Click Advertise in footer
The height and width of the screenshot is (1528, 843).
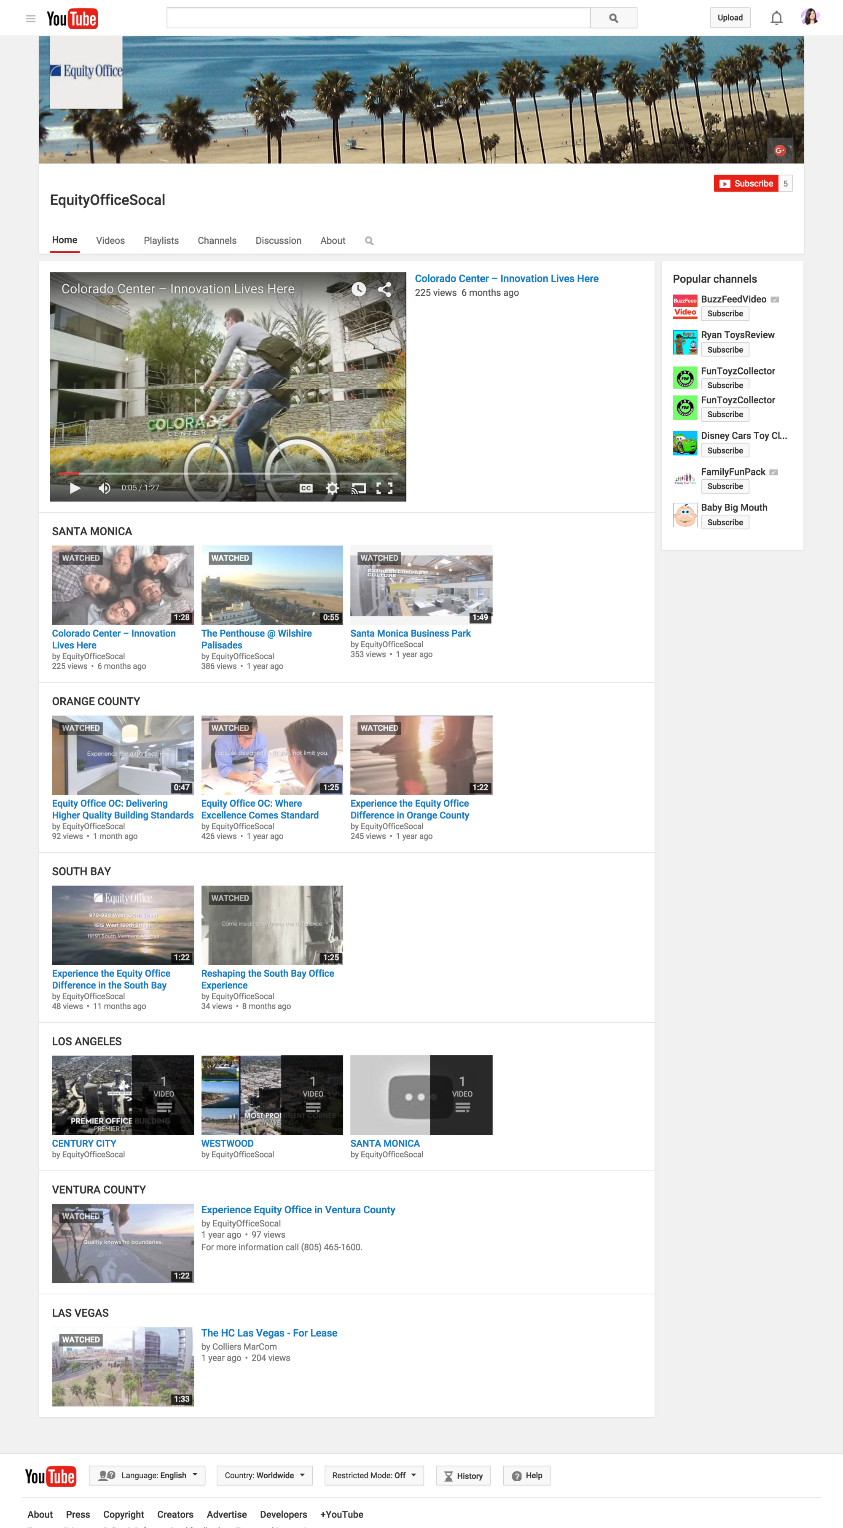click(x=226, y=1515)
